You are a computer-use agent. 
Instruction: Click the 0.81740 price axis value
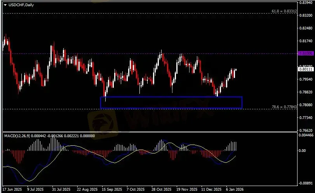306,41
